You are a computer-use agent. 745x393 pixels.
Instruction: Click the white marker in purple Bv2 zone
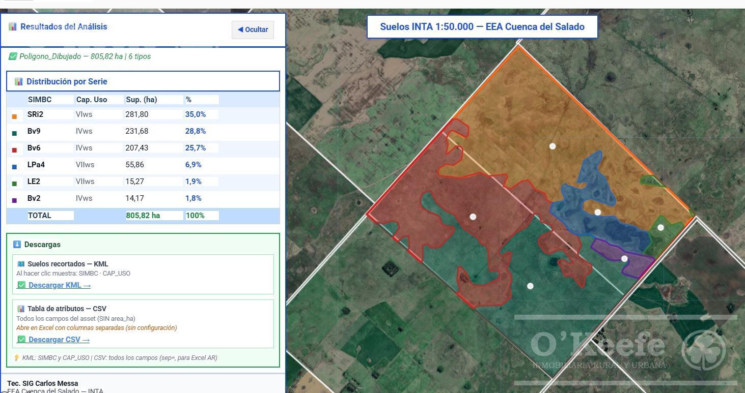[x=624, y=259]
